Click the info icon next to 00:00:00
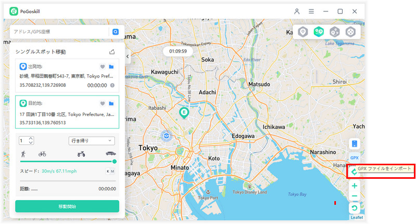416x224 pixels. tap(112, 85)
